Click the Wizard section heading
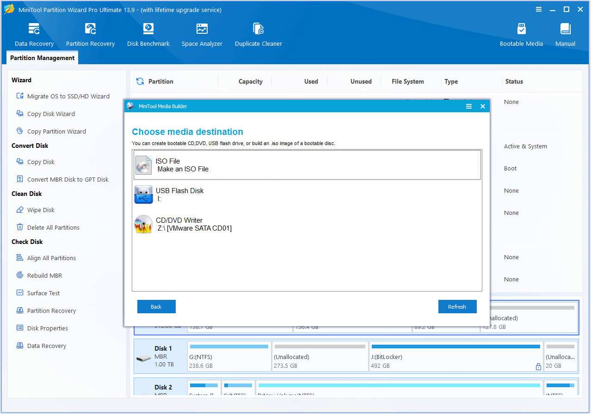 click(21, 80)
